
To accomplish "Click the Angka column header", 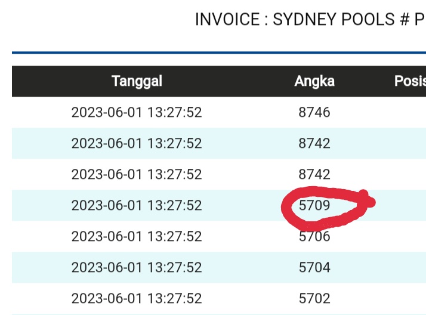I will tap(314, 81).
